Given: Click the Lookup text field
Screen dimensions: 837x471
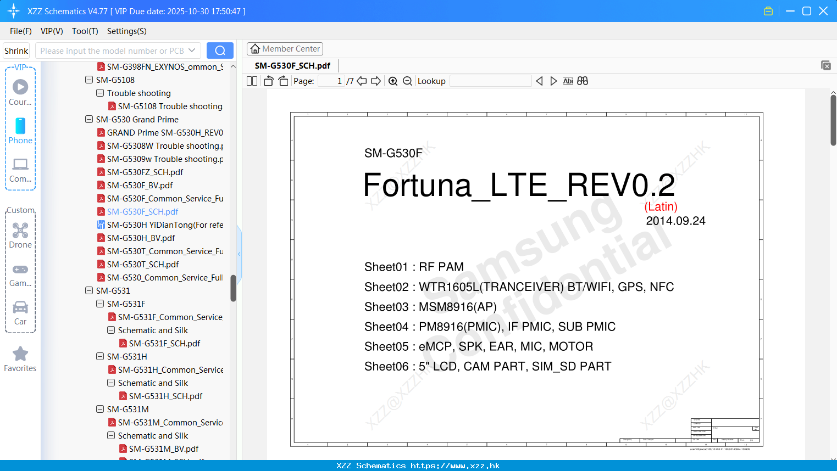Looking at the screenshot, I should tap(490, 81).
